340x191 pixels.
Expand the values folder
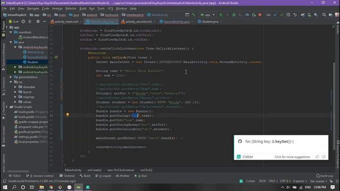coord(15,102)
